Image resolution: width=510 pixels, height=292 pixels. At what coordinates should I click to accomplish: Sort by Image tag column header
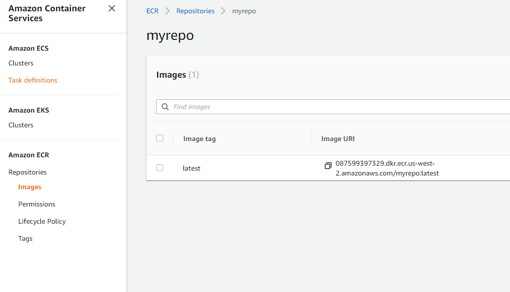(200, 139)
